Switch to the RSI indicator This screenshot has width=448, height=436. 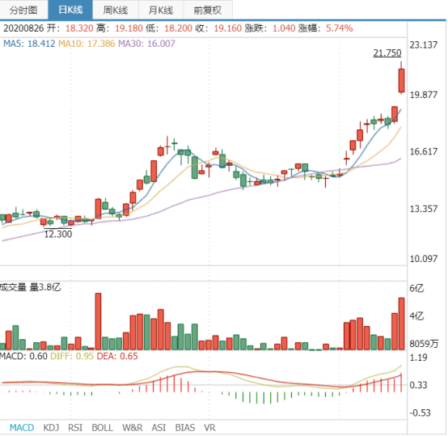pos(75,428)
